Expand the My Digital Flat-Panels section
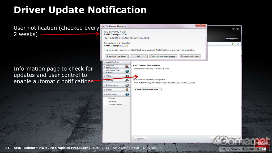Screen dimensions: 272x153 click(117, 71)
